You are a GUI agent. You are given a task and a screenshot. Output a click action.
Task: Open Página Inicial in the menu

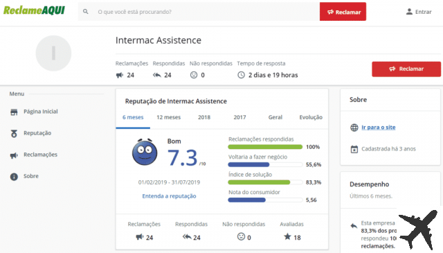tap(41, 112)
